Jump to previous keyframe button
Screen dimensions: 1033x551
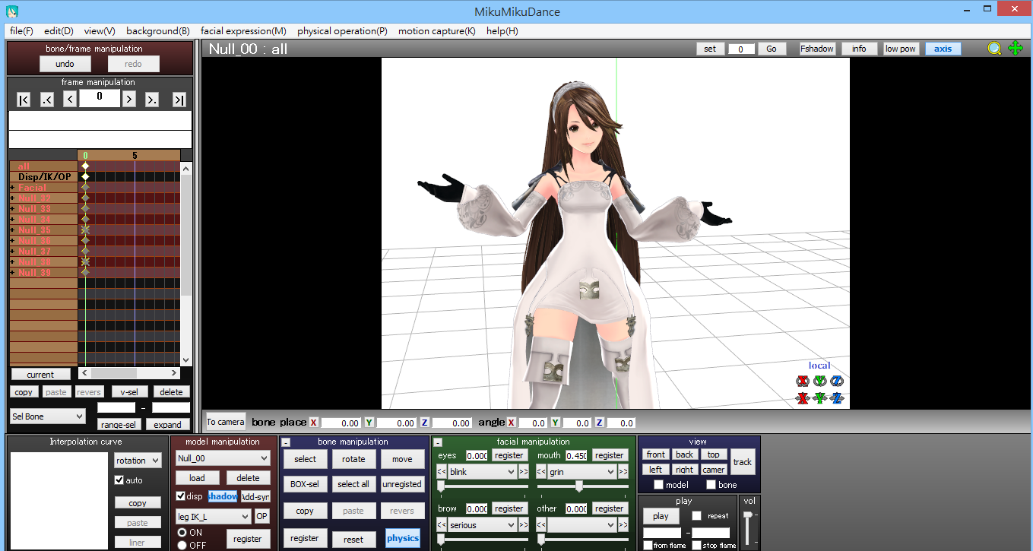click(47, 100)
